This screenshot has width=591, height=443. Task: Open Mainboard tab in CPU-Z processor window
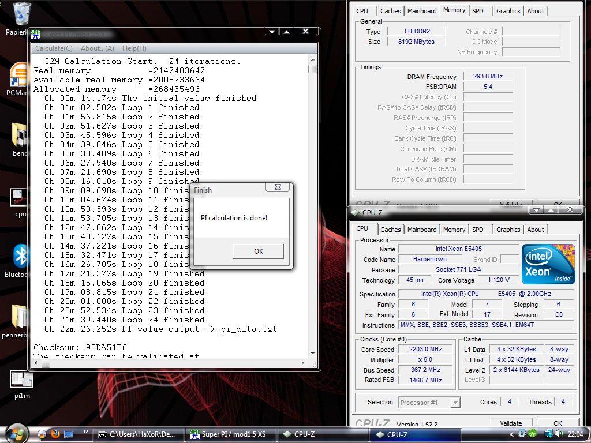(x=422, y=230)
